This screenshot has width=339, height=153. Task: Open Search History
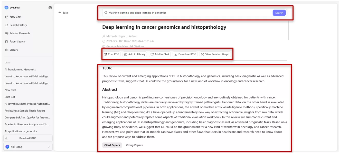[x=18, y=25]
